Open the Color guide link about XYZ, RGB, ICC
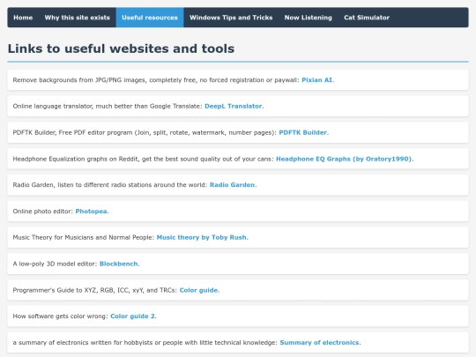 198,290
